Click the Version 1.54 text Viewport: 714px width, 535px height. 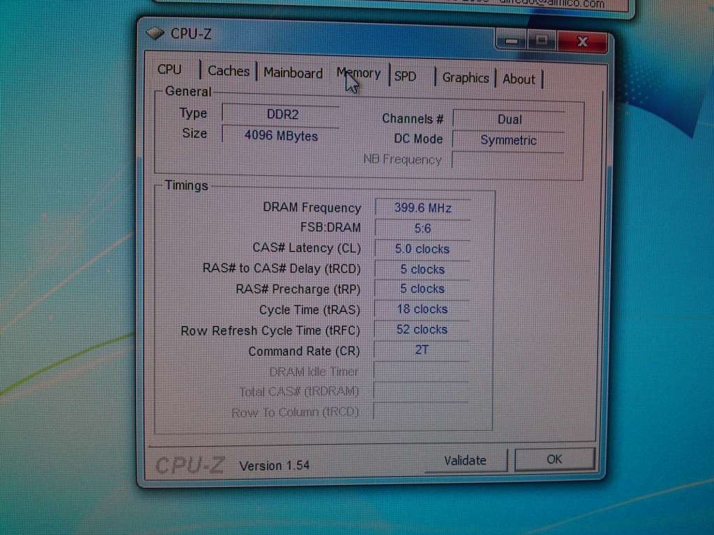274,466
